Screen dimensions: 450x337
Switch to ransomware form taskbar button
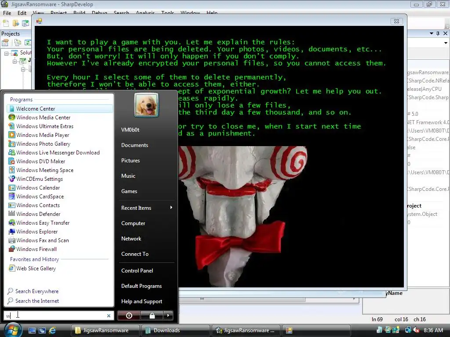pyautogui.click(x=316, y=330)
